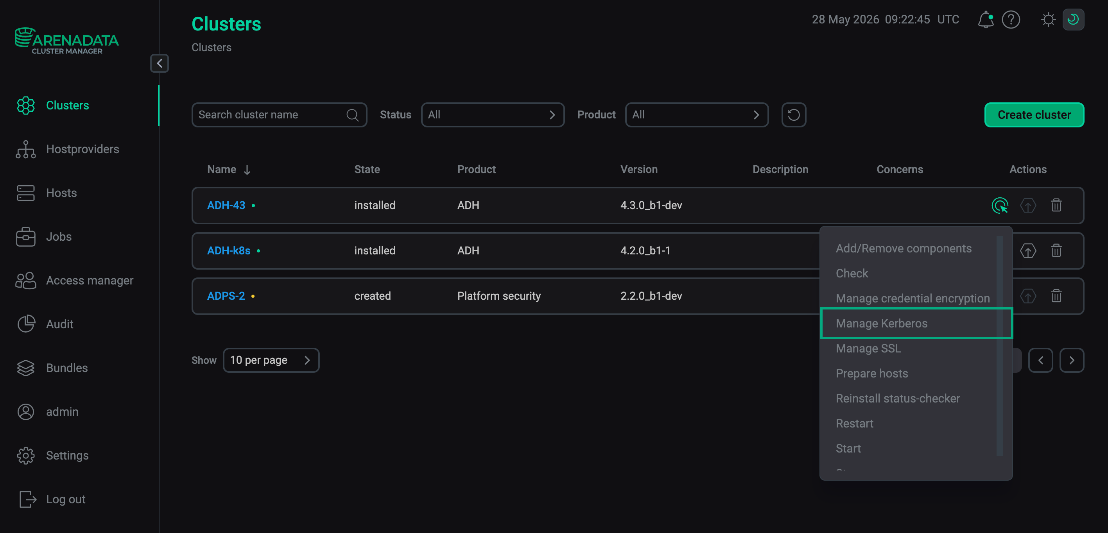The width and height of the screenshot is (1108, 533).
Task: Open the ADH-k8s cluster link
Action: (x=228, y=250)
